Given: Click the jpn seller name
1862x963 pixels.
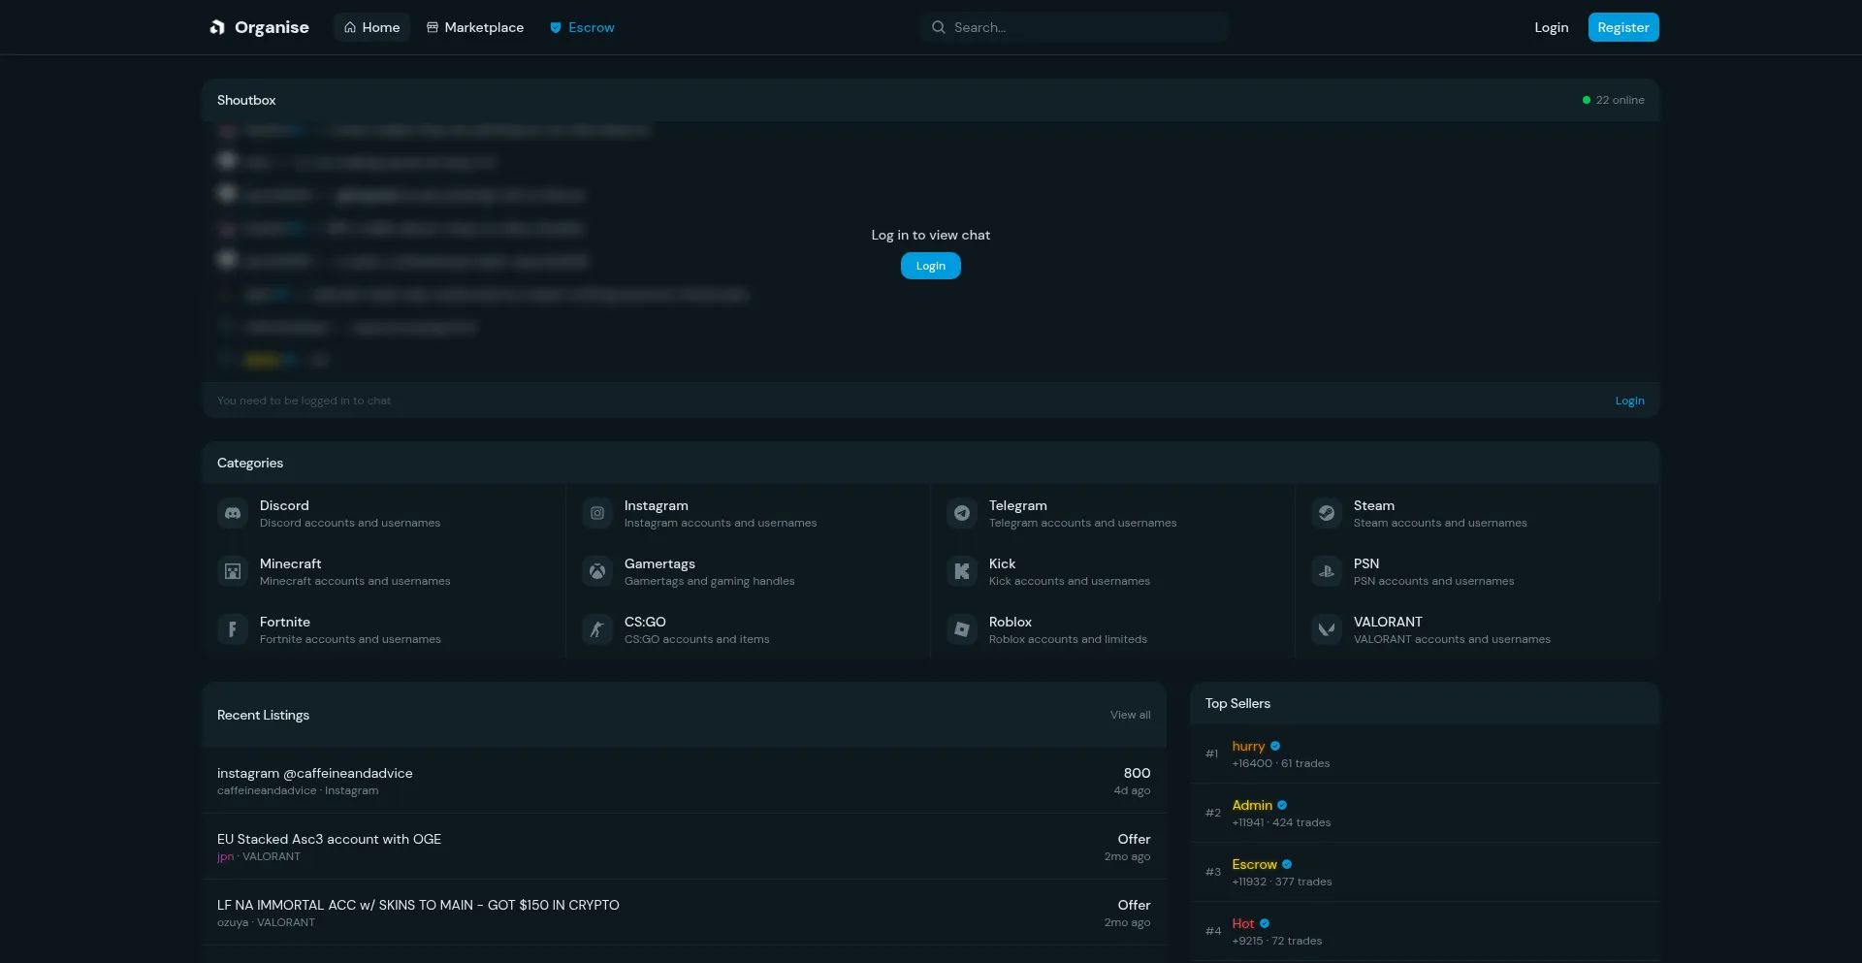Looking at the screenshot, I should [x=225, y=856].
